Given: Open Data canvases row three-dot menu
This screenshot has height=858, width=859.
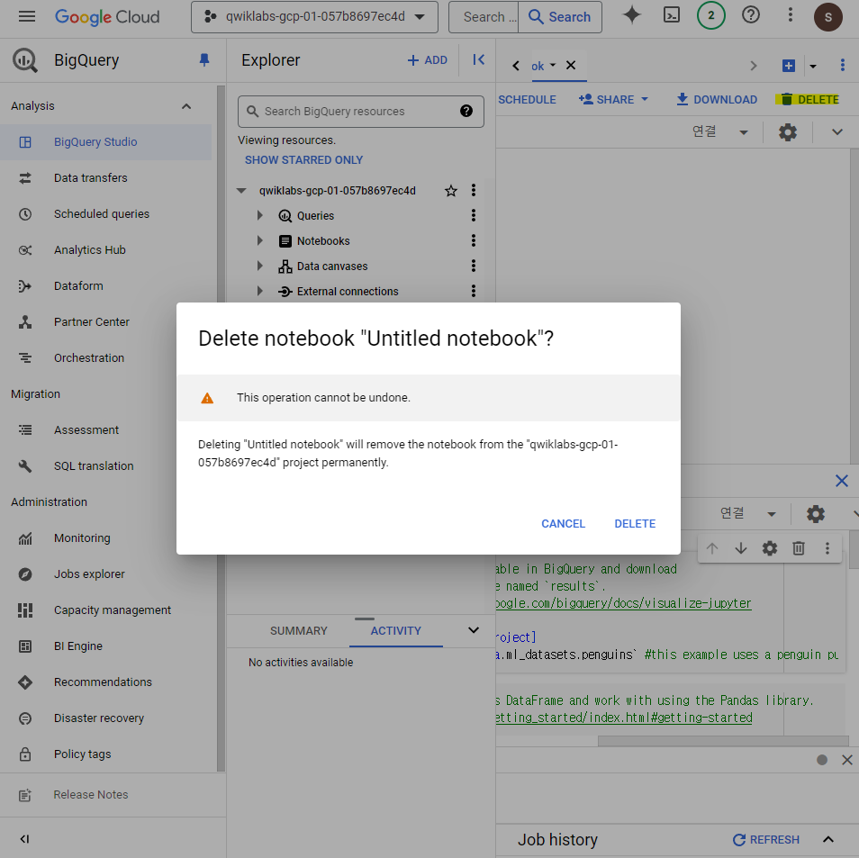Looking at the screenshot, I should pos(474,266).
